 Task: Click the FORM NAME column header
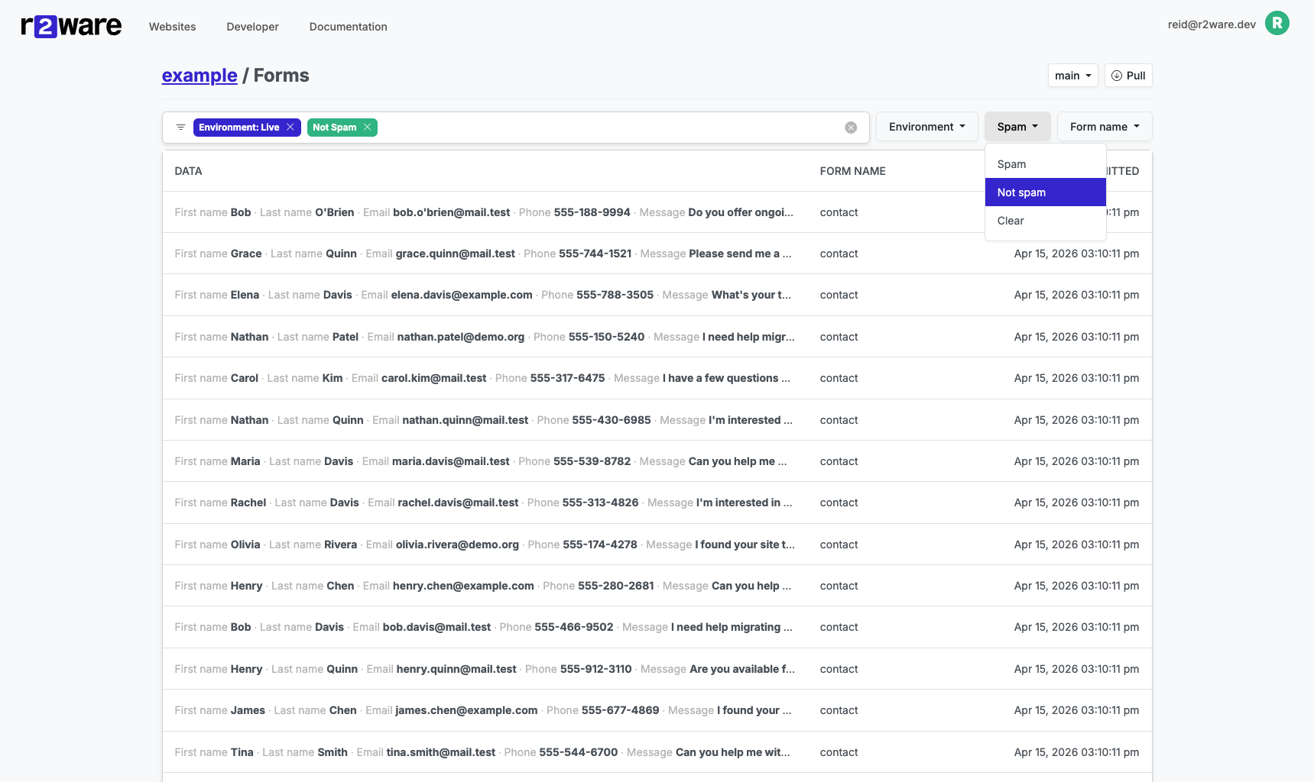(852, 171)
